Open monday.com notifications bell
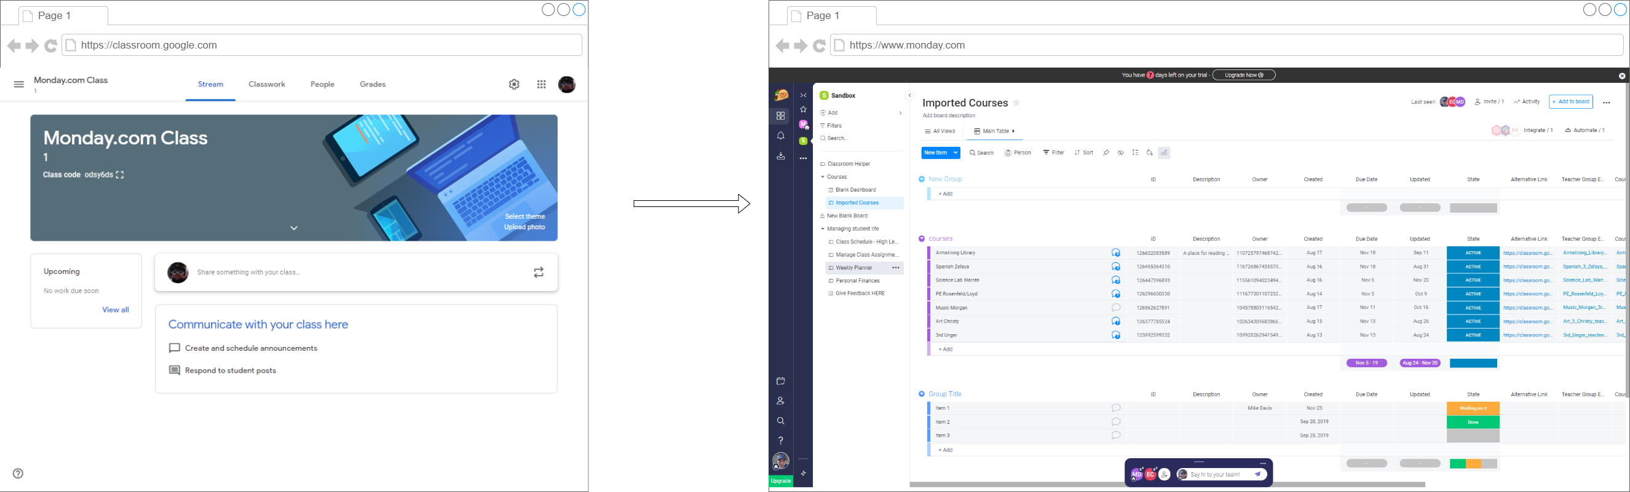1630x492 pixels. pyautogui.click(x=781, y=135)
